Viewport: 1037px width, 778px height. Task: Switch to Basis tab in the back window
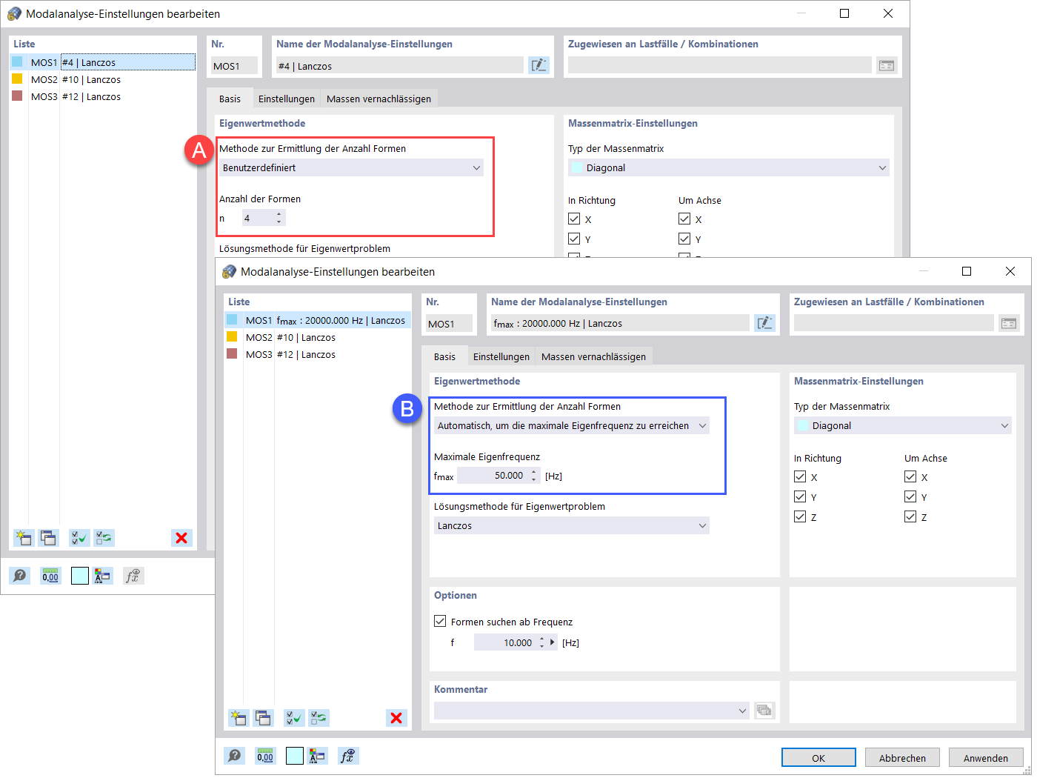[x=230, y=99]
